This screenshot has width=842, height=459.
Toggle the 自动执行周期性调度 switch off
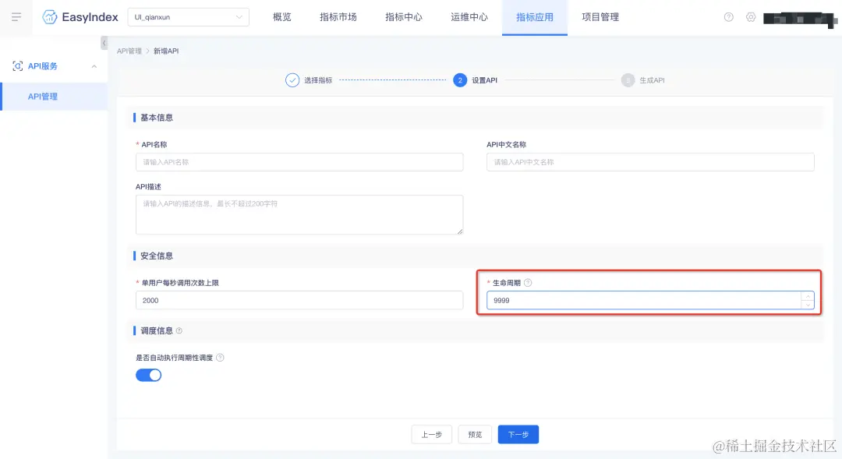coord(149,376)
